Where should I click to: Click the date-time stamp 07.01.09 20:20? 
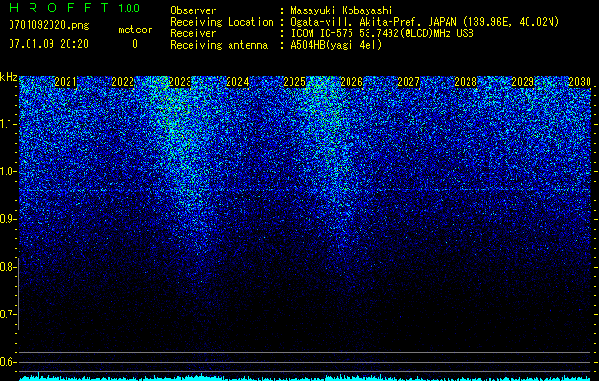(49, 44)
